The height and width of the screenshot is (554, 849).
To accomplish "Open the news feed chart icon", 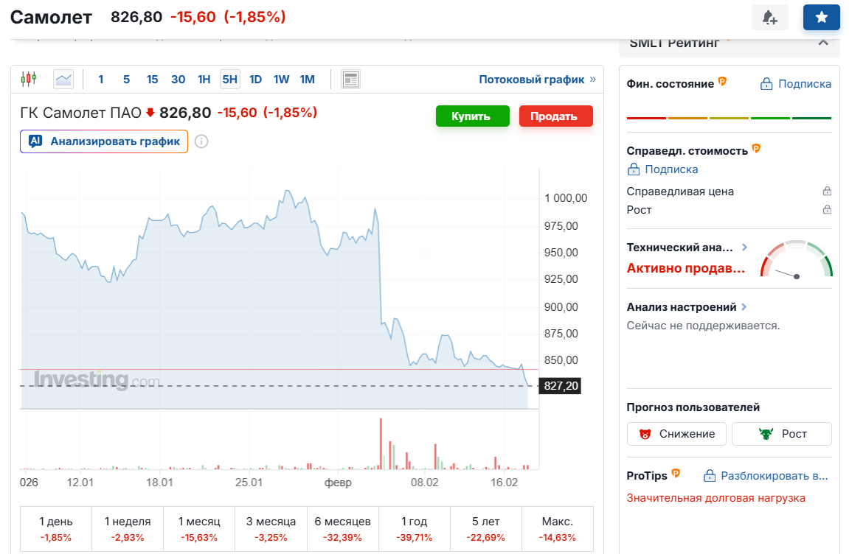I will pos(351,80).
